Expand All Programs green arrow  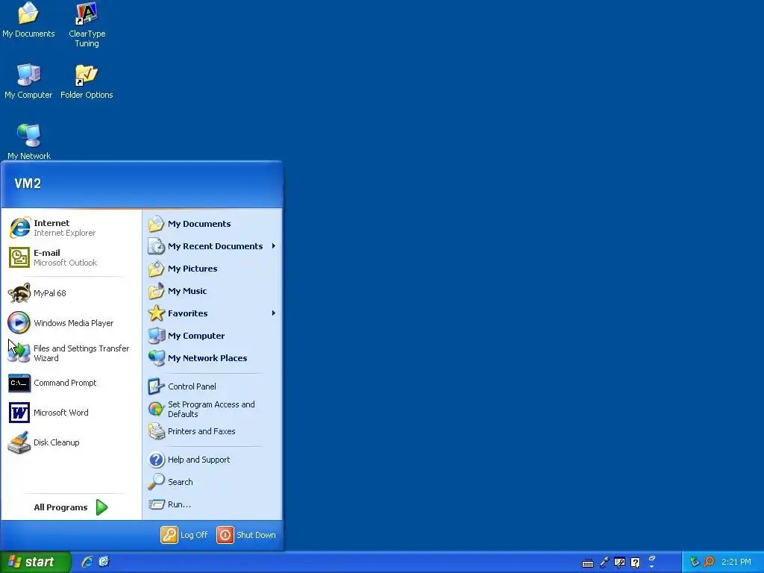coord(101,507)
